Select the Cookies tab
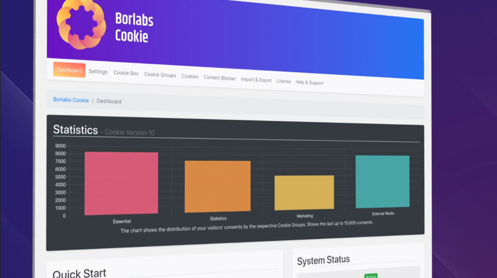 pyautogui.click(x=190, y=76)
